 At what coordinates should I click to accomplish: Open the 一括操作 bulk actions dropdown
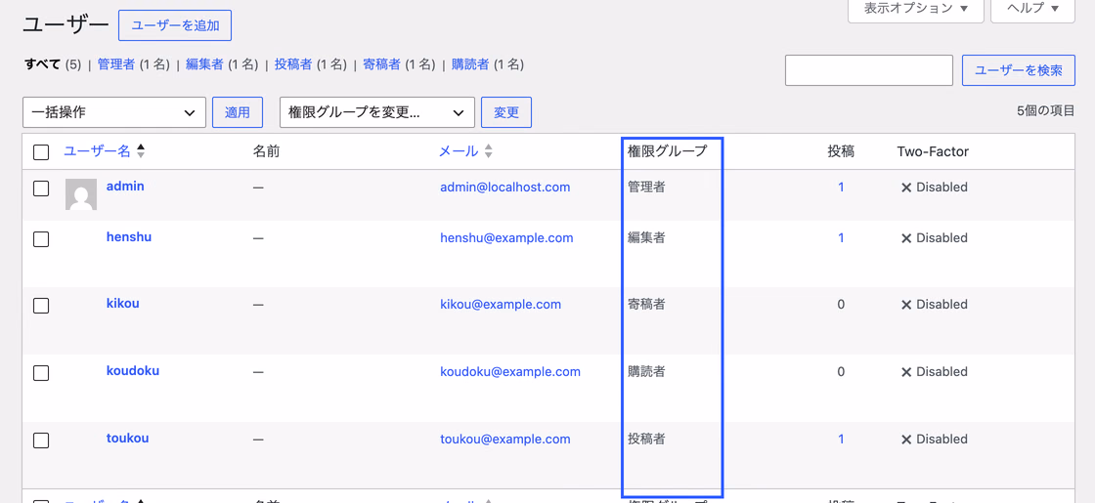pyautogui.click(x=114, y=112)
